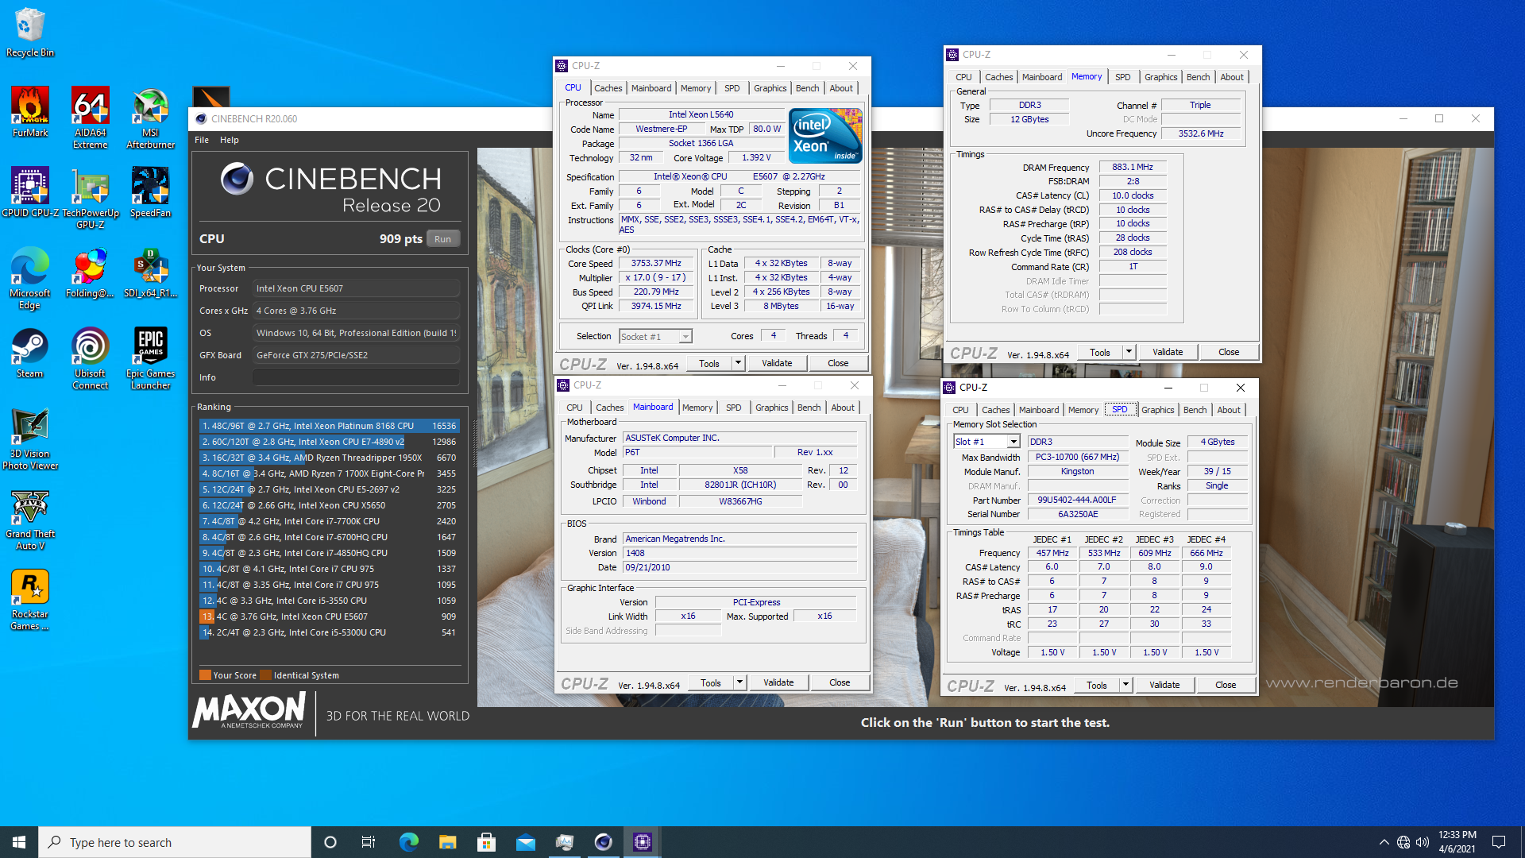Click GFX Board field GeForce GTX 275
The height and width of the screenshot is (858, 1525).
356,355
